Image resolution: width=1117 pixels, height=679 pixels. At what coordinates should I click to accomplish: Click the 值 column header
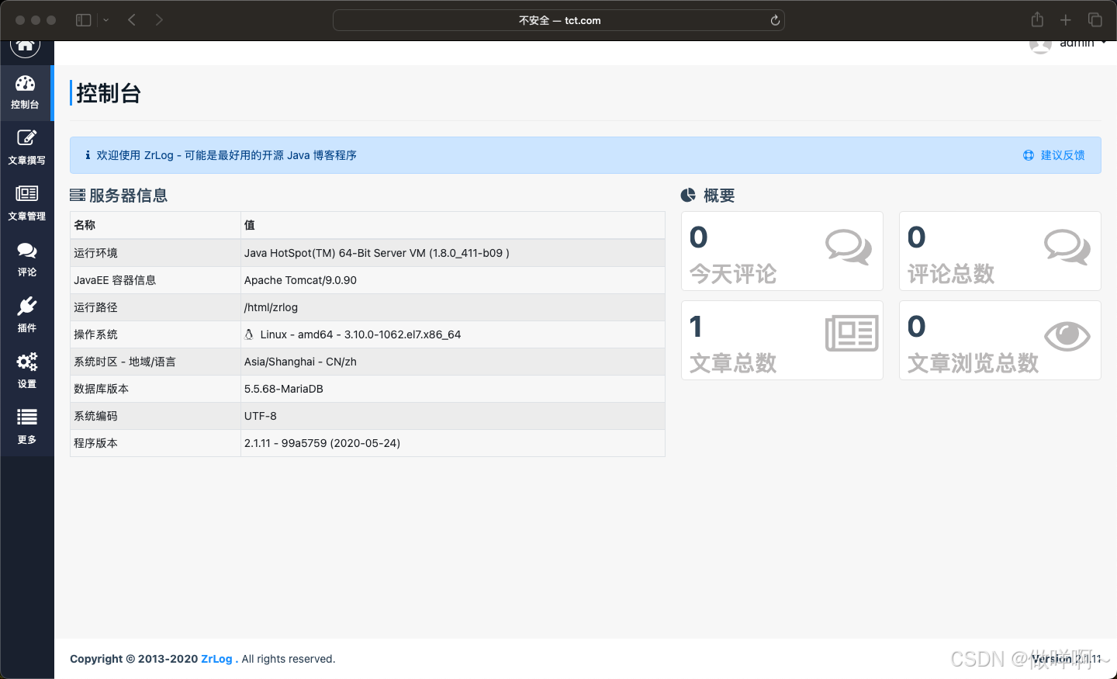tap(250, 225)
